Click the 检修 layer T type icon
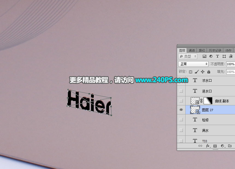 [x=195, y=120]
